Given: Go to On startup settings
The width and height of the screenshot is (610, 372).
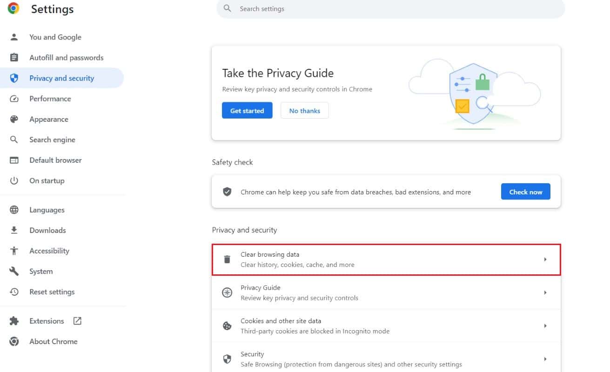Looking at the screenshot, I should tap(47, 180).
